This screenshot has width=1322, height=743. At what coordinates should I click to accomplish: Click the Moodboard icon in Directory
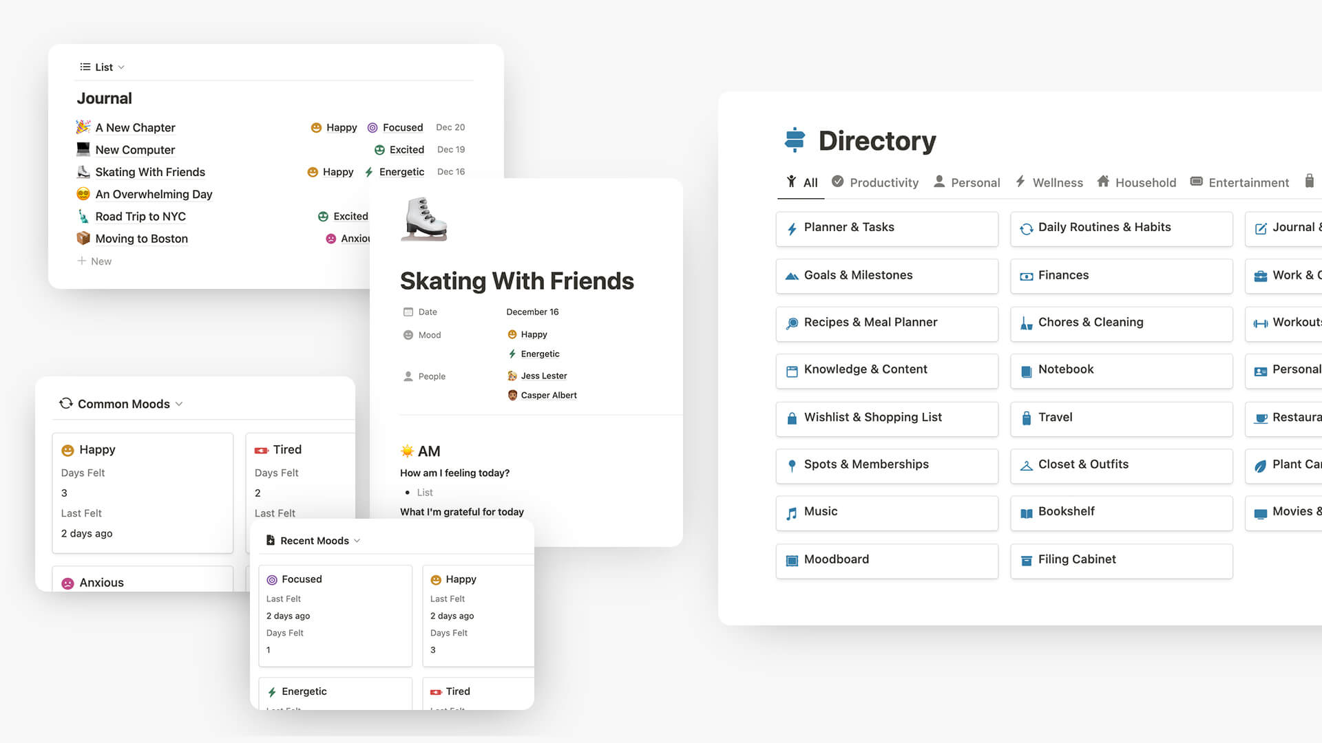tap(791, 559)
